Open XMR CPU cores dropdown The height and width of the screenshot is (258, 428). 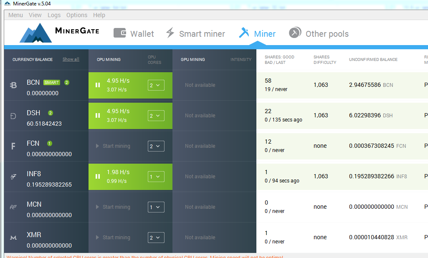point(156,238)
